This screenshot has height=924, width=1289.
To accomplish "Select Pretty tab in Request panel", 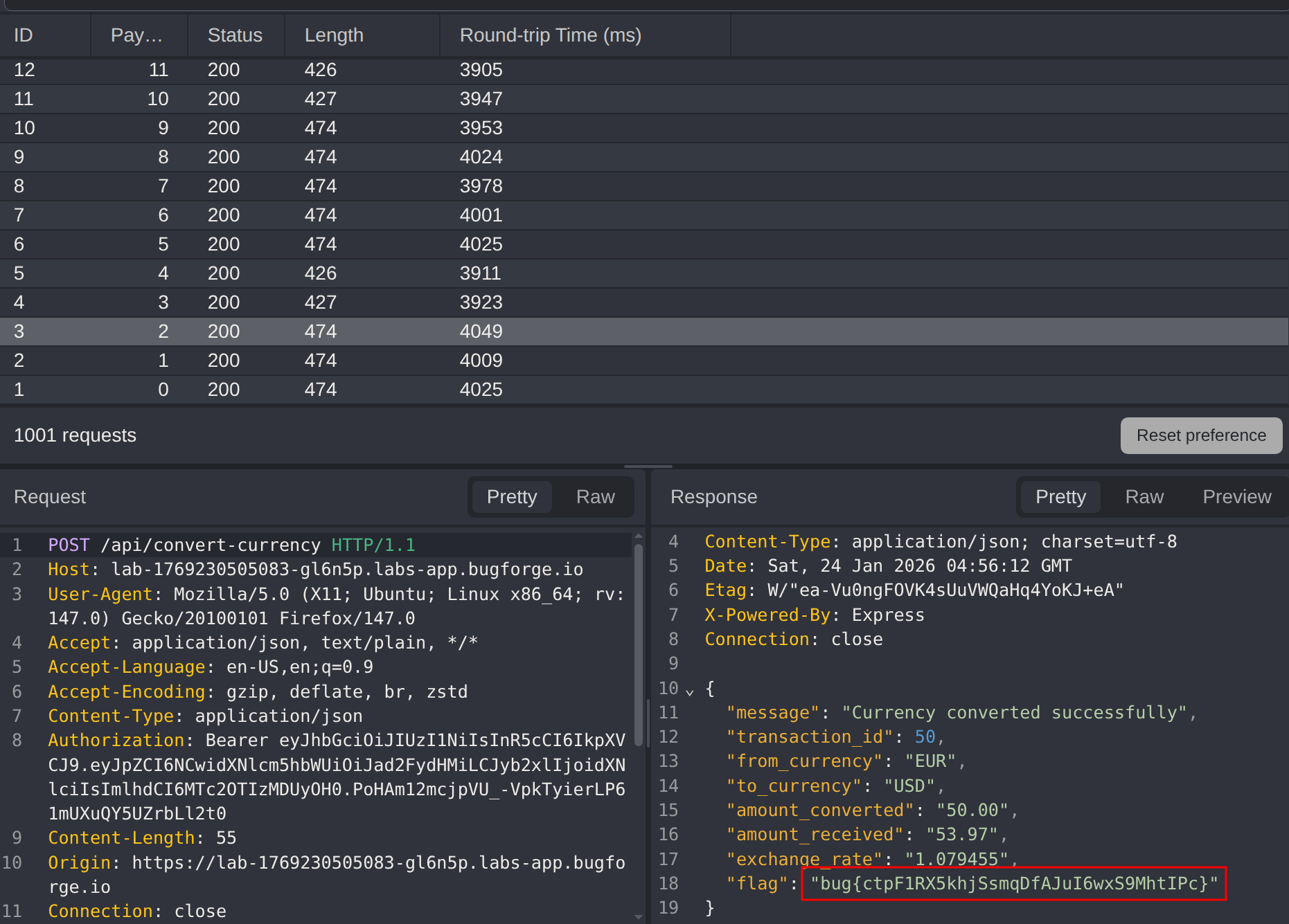I will (x=512, y=497).
